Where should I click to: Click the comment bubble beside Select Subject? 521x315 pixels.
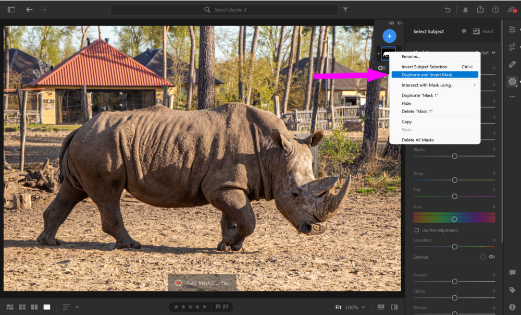pyautogui.click(x=464, y=31)
